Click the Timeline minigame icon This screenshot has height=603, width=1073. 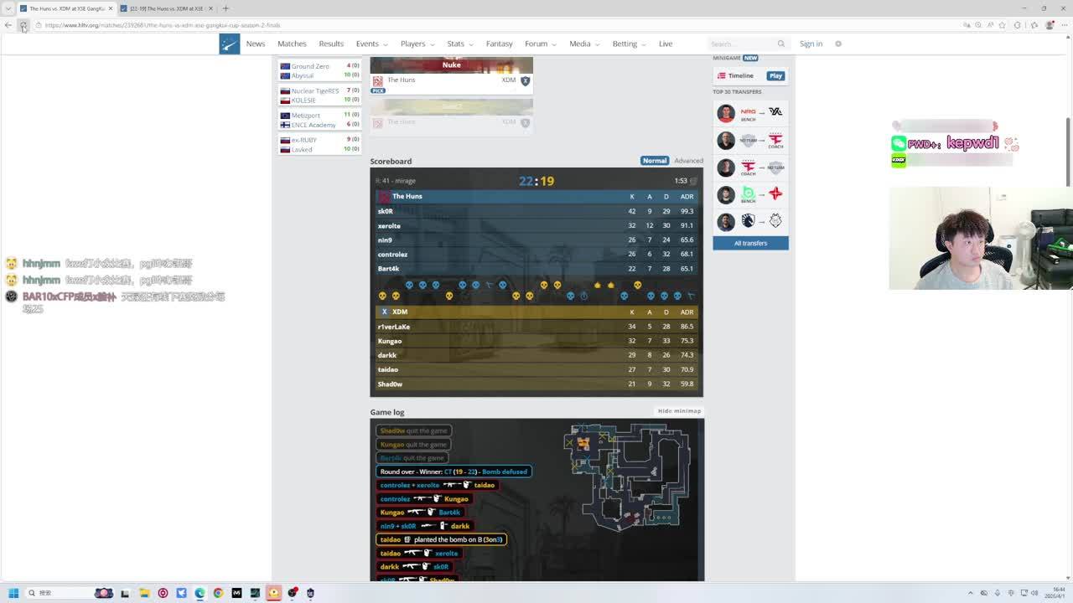(721, 75)
